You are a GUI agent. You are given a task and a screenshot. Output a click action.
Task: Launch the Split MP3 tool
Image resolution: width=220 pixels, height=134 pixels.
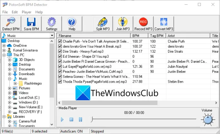click(x=103, y=24)
